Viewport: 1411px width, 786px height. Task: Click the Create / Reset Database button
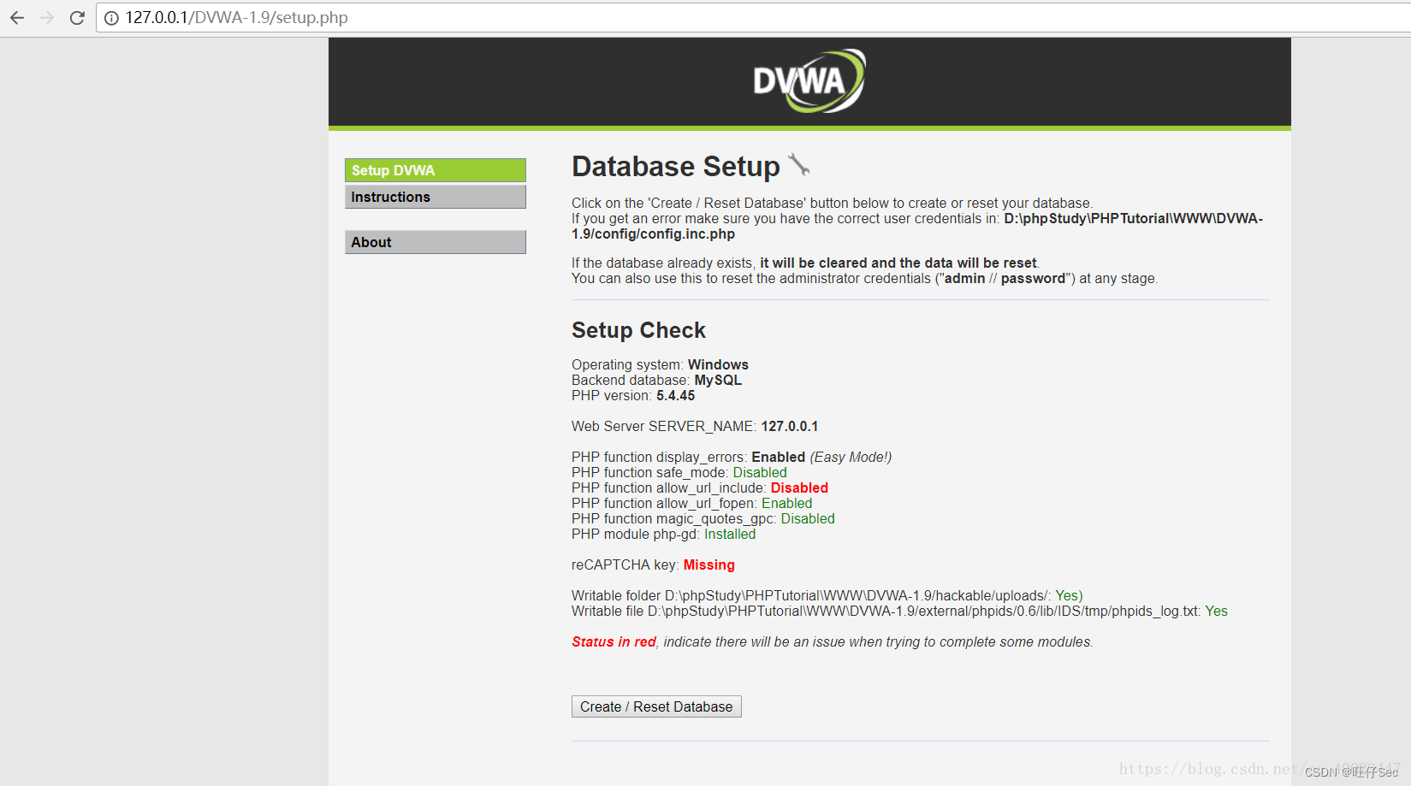point(656,706)
